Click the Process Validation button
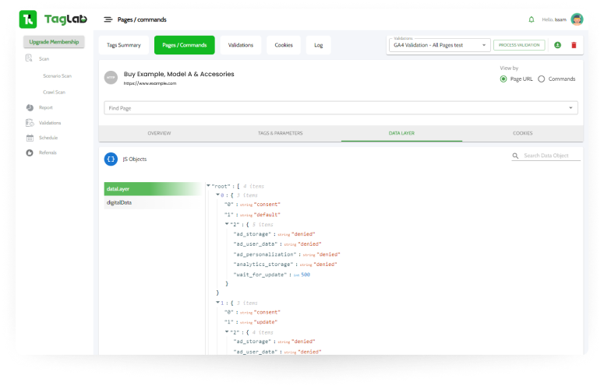 coord(519,45)
